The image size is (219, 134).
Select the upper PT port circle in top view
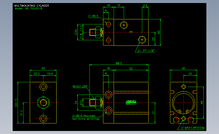[x=124, y=25]
